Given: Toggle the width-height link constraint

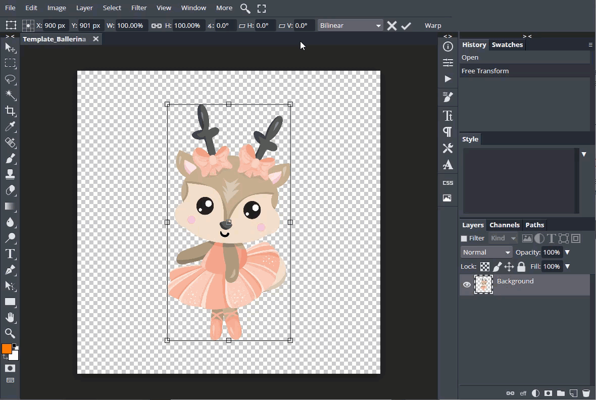Looking at the screenshot, I should tap(157, 26).
